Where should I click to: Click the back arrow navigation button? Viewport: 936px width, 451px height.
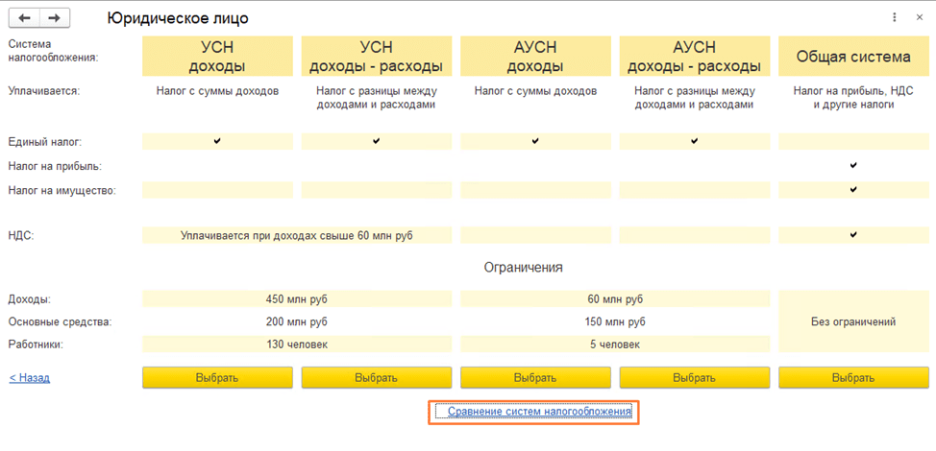24,18
